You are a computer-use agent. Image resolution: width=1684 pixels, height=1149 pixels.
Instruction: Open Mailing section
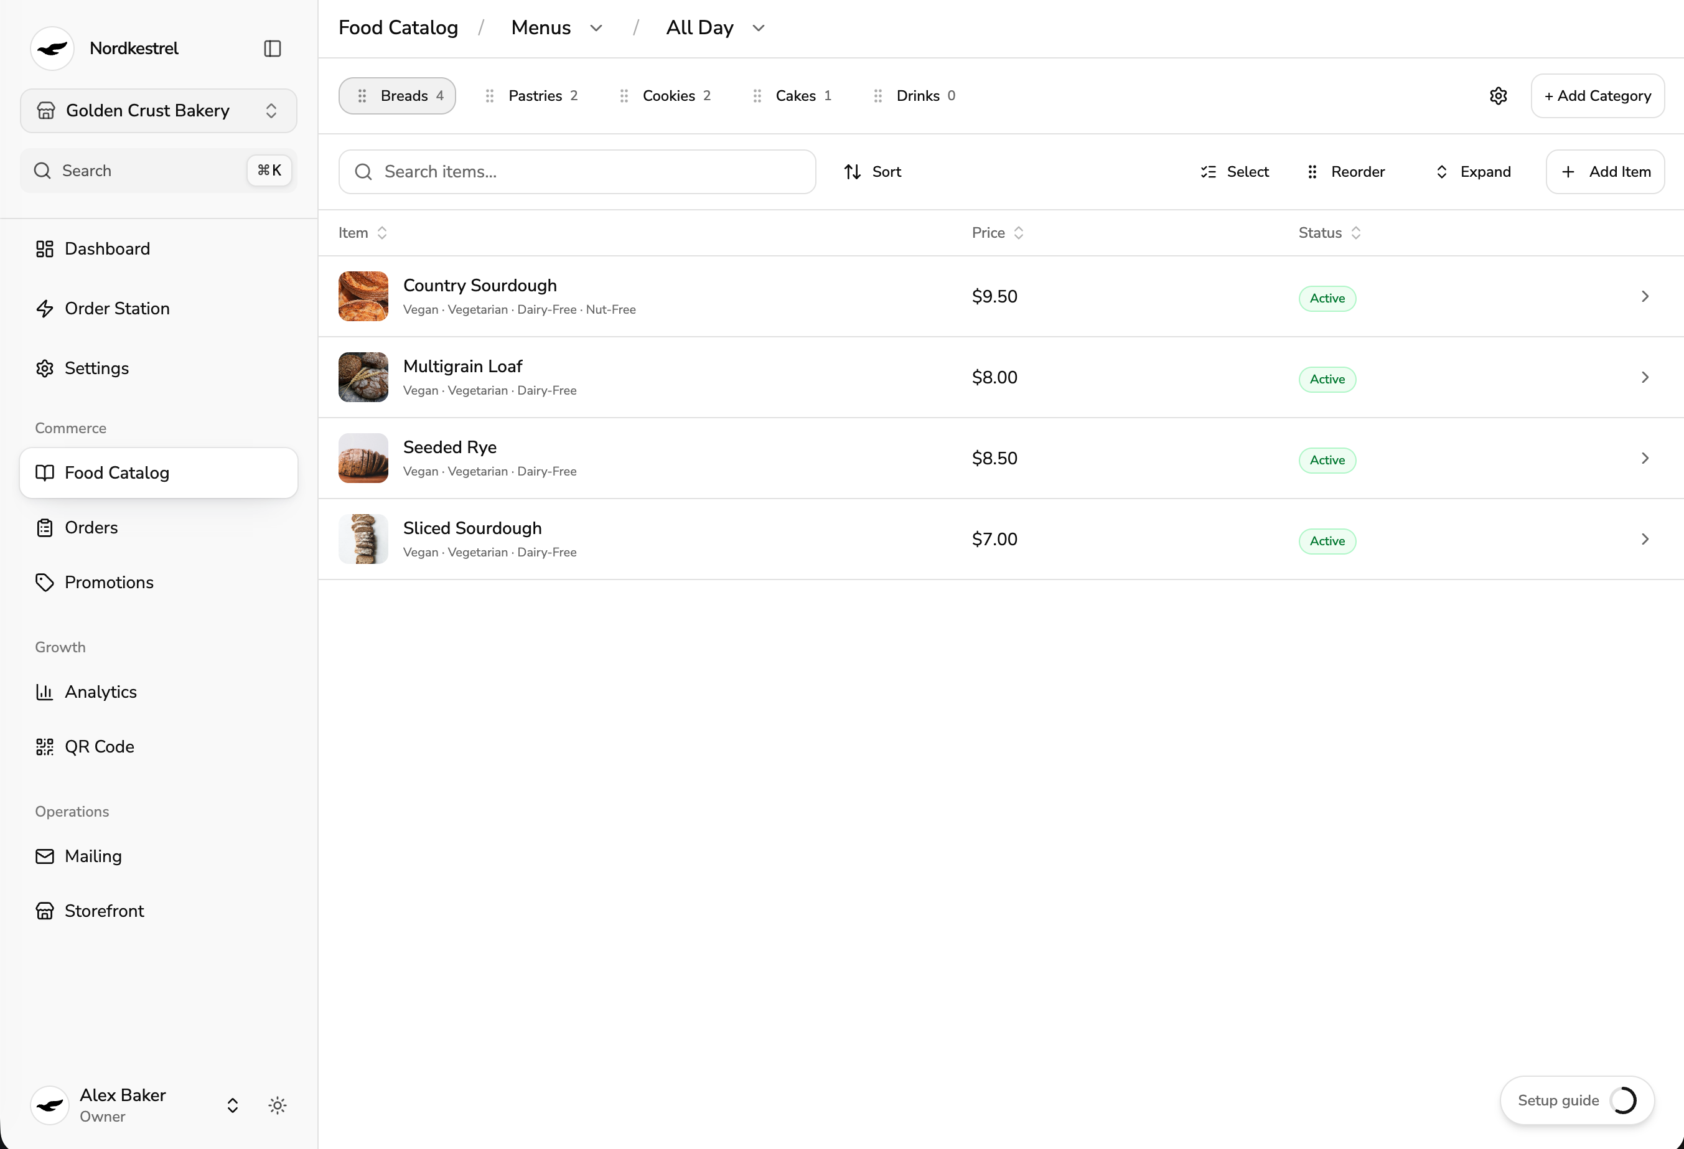(x=93, y=856)
